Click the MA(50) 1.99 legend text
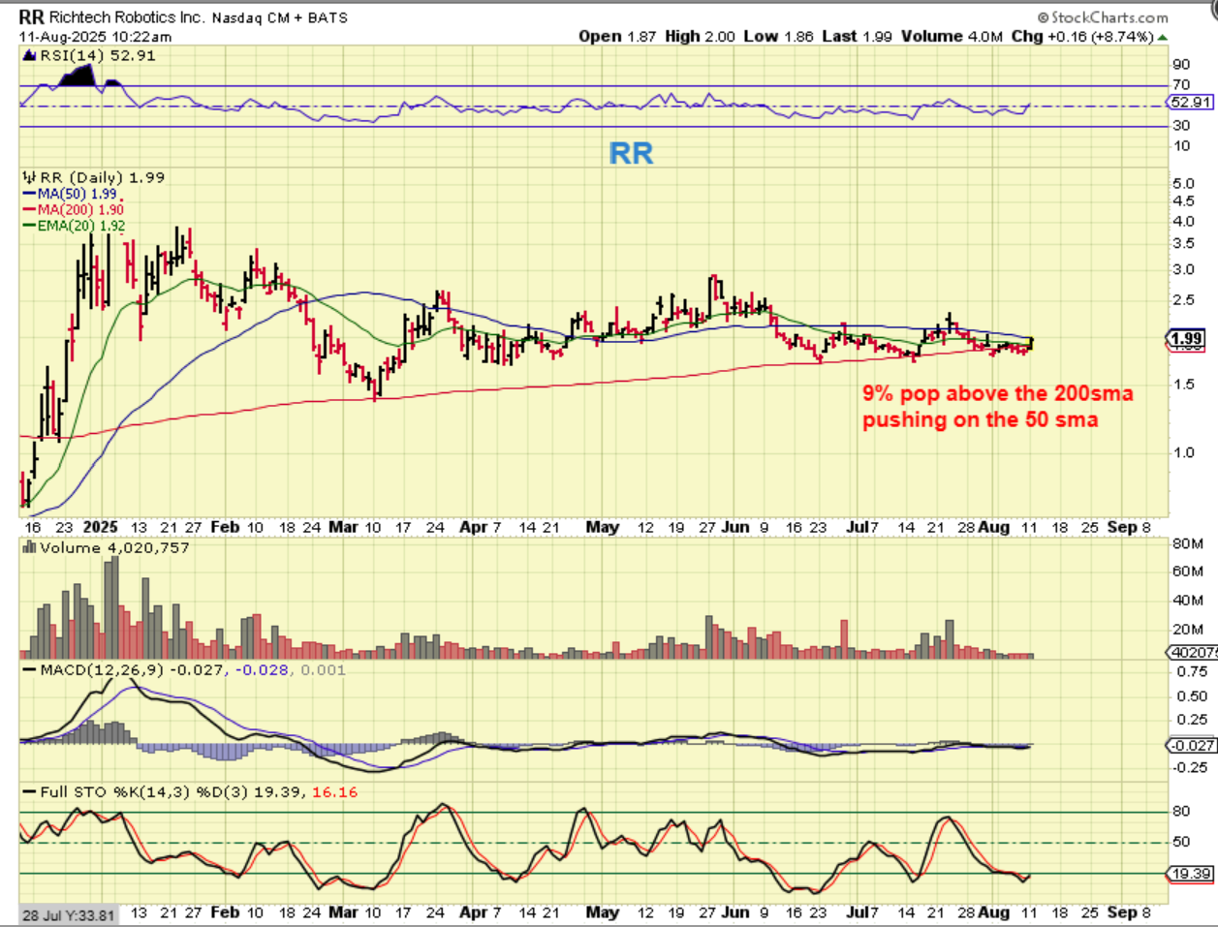The height and width of the screenshot is (927, 1218). (77, 194)
